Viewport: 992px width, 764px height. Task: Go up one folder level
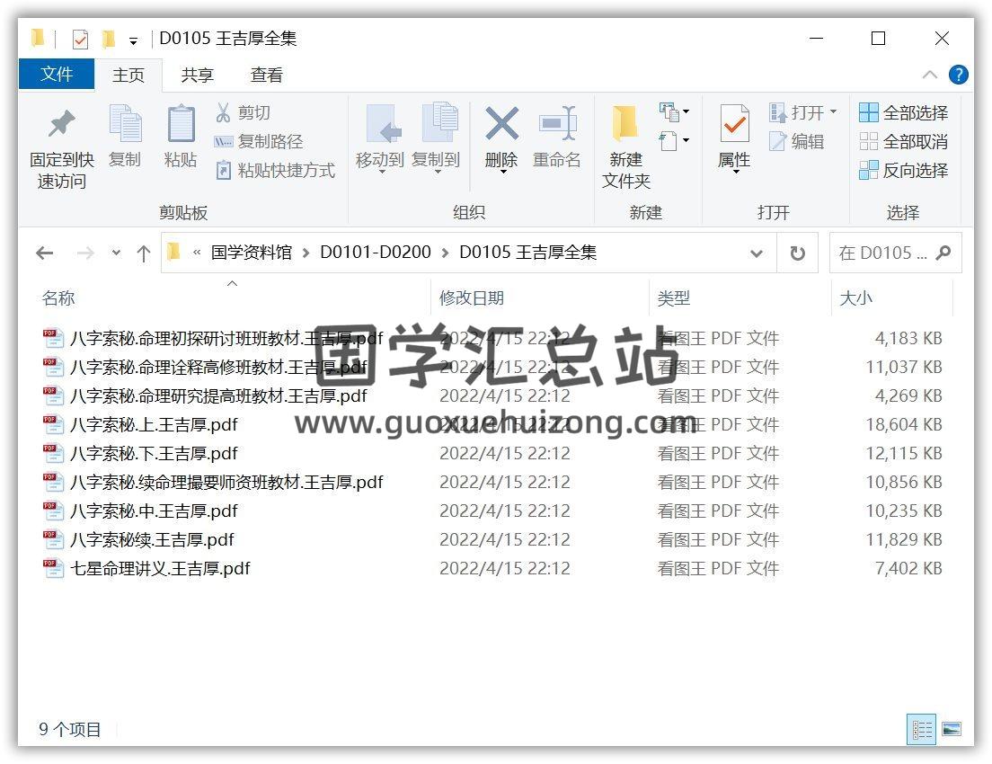click(x=144, y=253)
